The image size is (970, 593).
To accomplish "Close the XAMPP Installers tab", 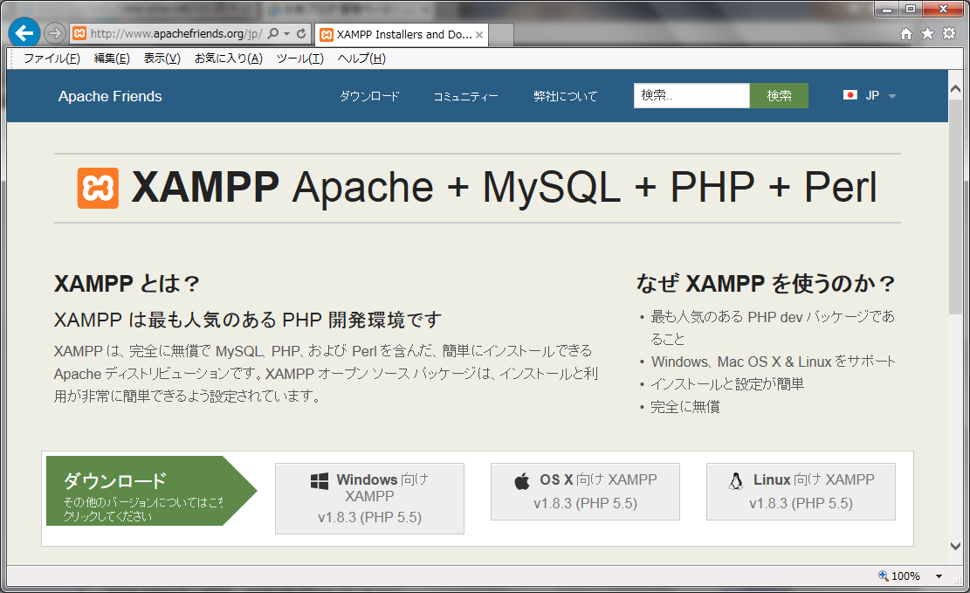I will [x=479, y=35].
